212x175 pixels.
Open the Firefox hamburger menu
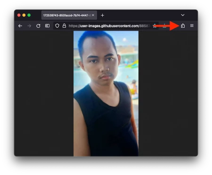click(x=192, y=25)
